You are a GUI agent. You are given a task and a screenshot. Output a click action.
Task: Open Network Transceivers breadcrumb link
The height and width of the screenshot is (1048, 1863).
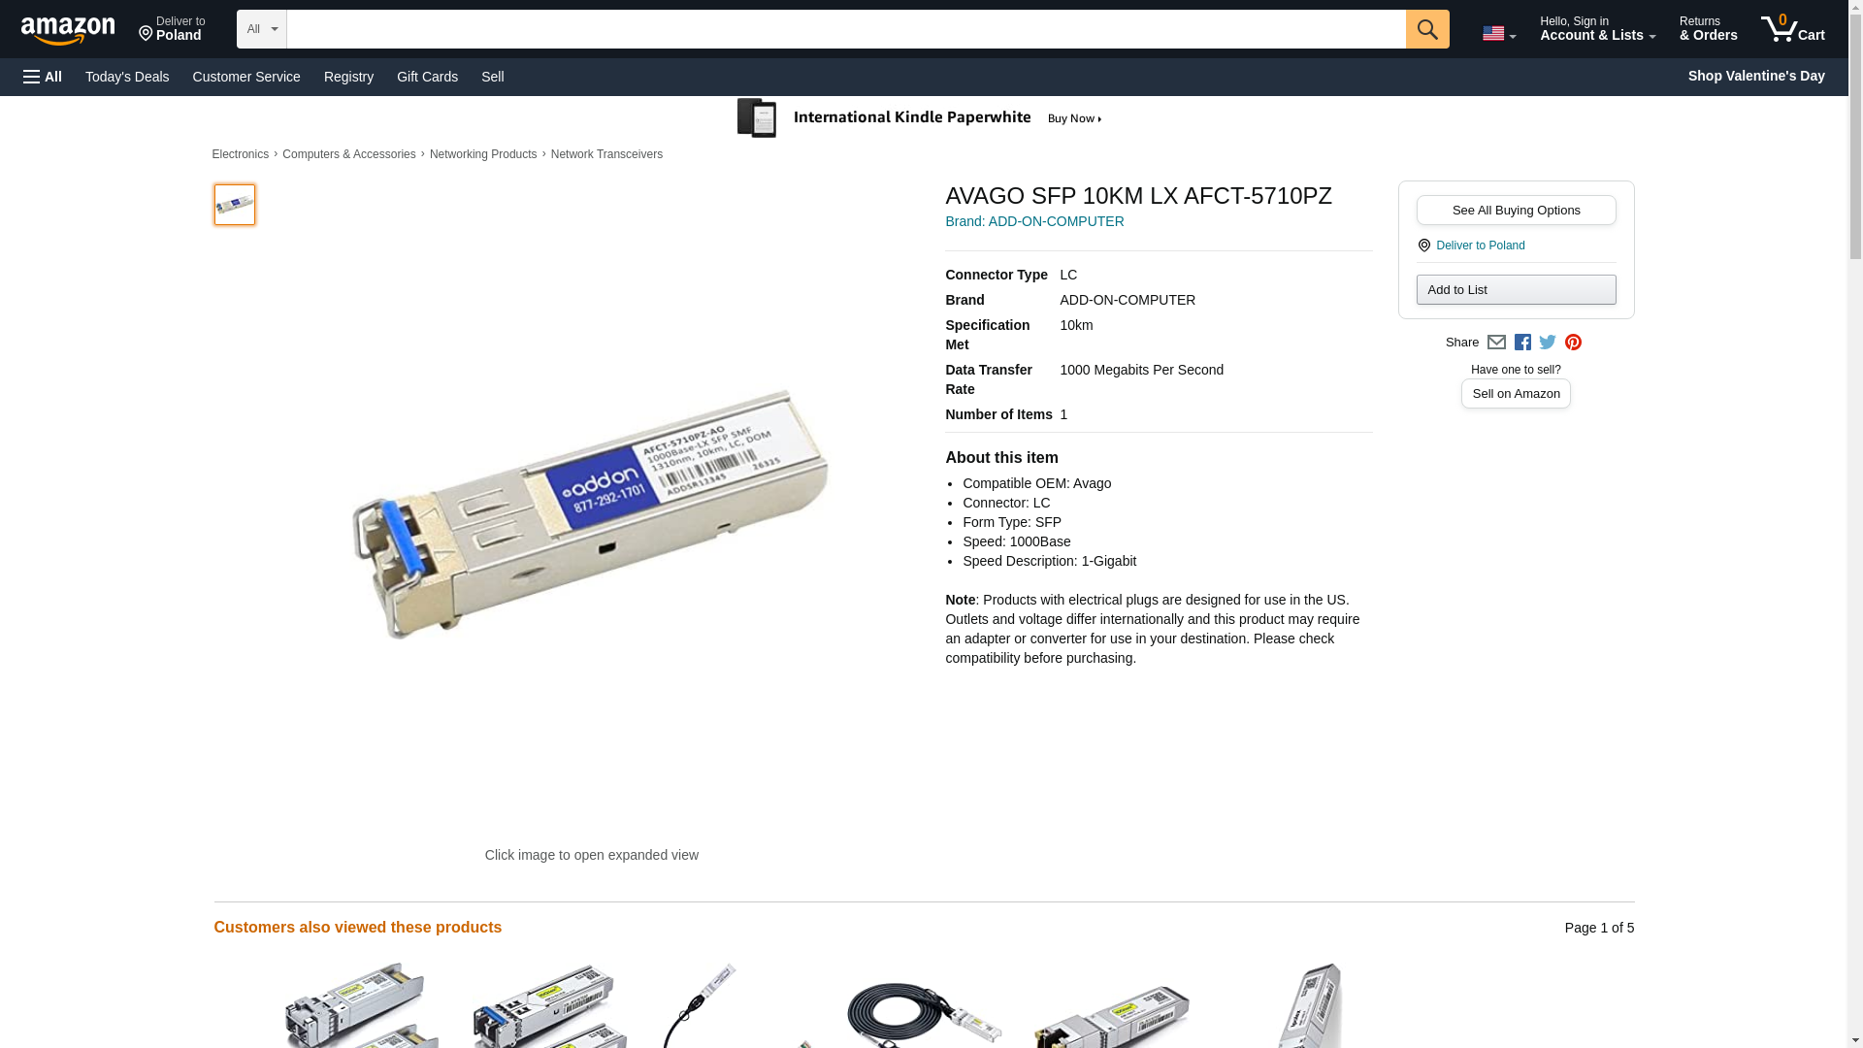[606, 154]
